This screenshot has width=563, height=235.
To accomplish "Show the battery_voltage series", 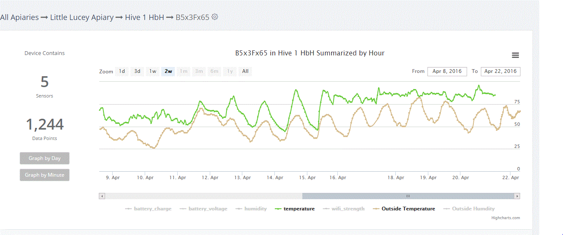I will (x=204, y=209).
